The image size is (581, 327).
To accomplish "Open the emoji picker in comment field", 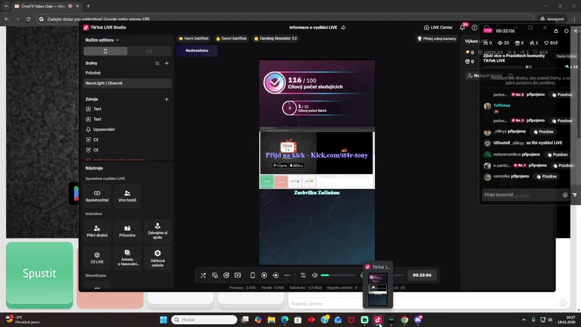I will (565, 195).
